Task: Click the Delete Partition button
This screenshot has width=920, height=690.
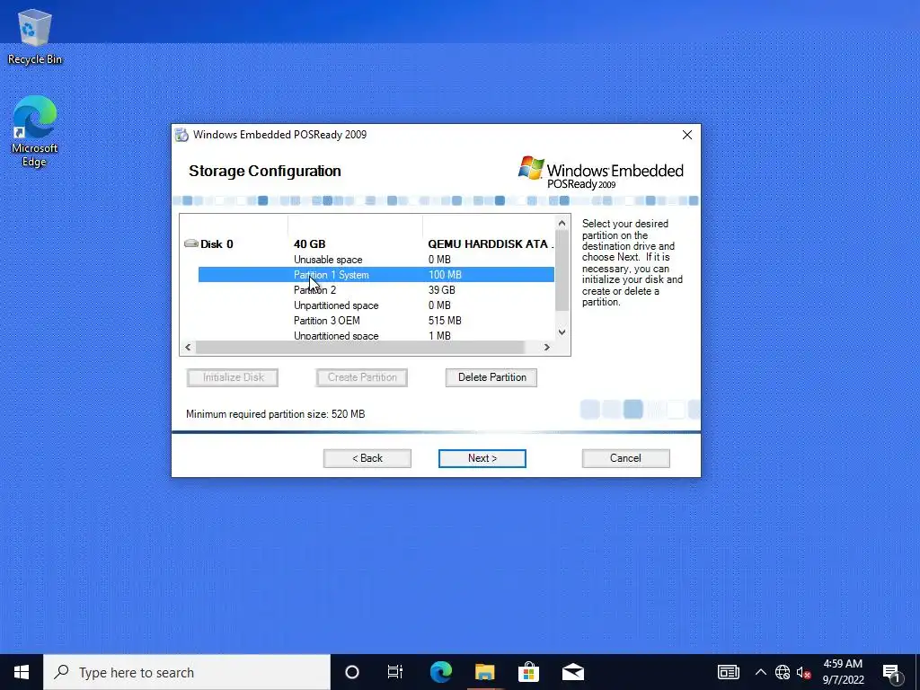Action: (491, 377)
